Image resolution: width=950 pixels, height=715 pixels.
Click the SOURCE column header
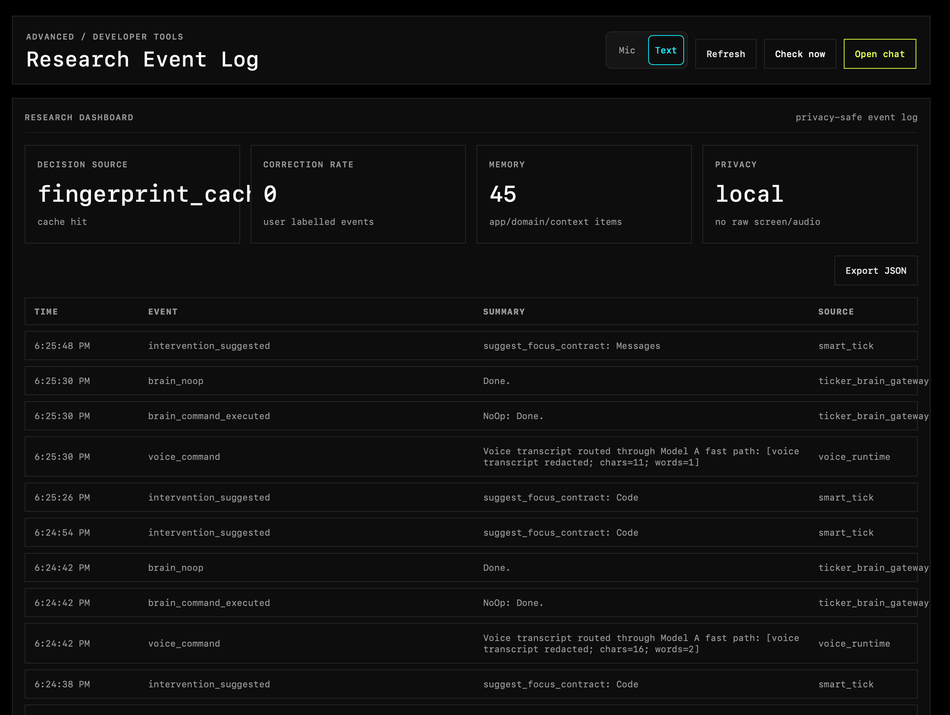[x=836, y=312]
